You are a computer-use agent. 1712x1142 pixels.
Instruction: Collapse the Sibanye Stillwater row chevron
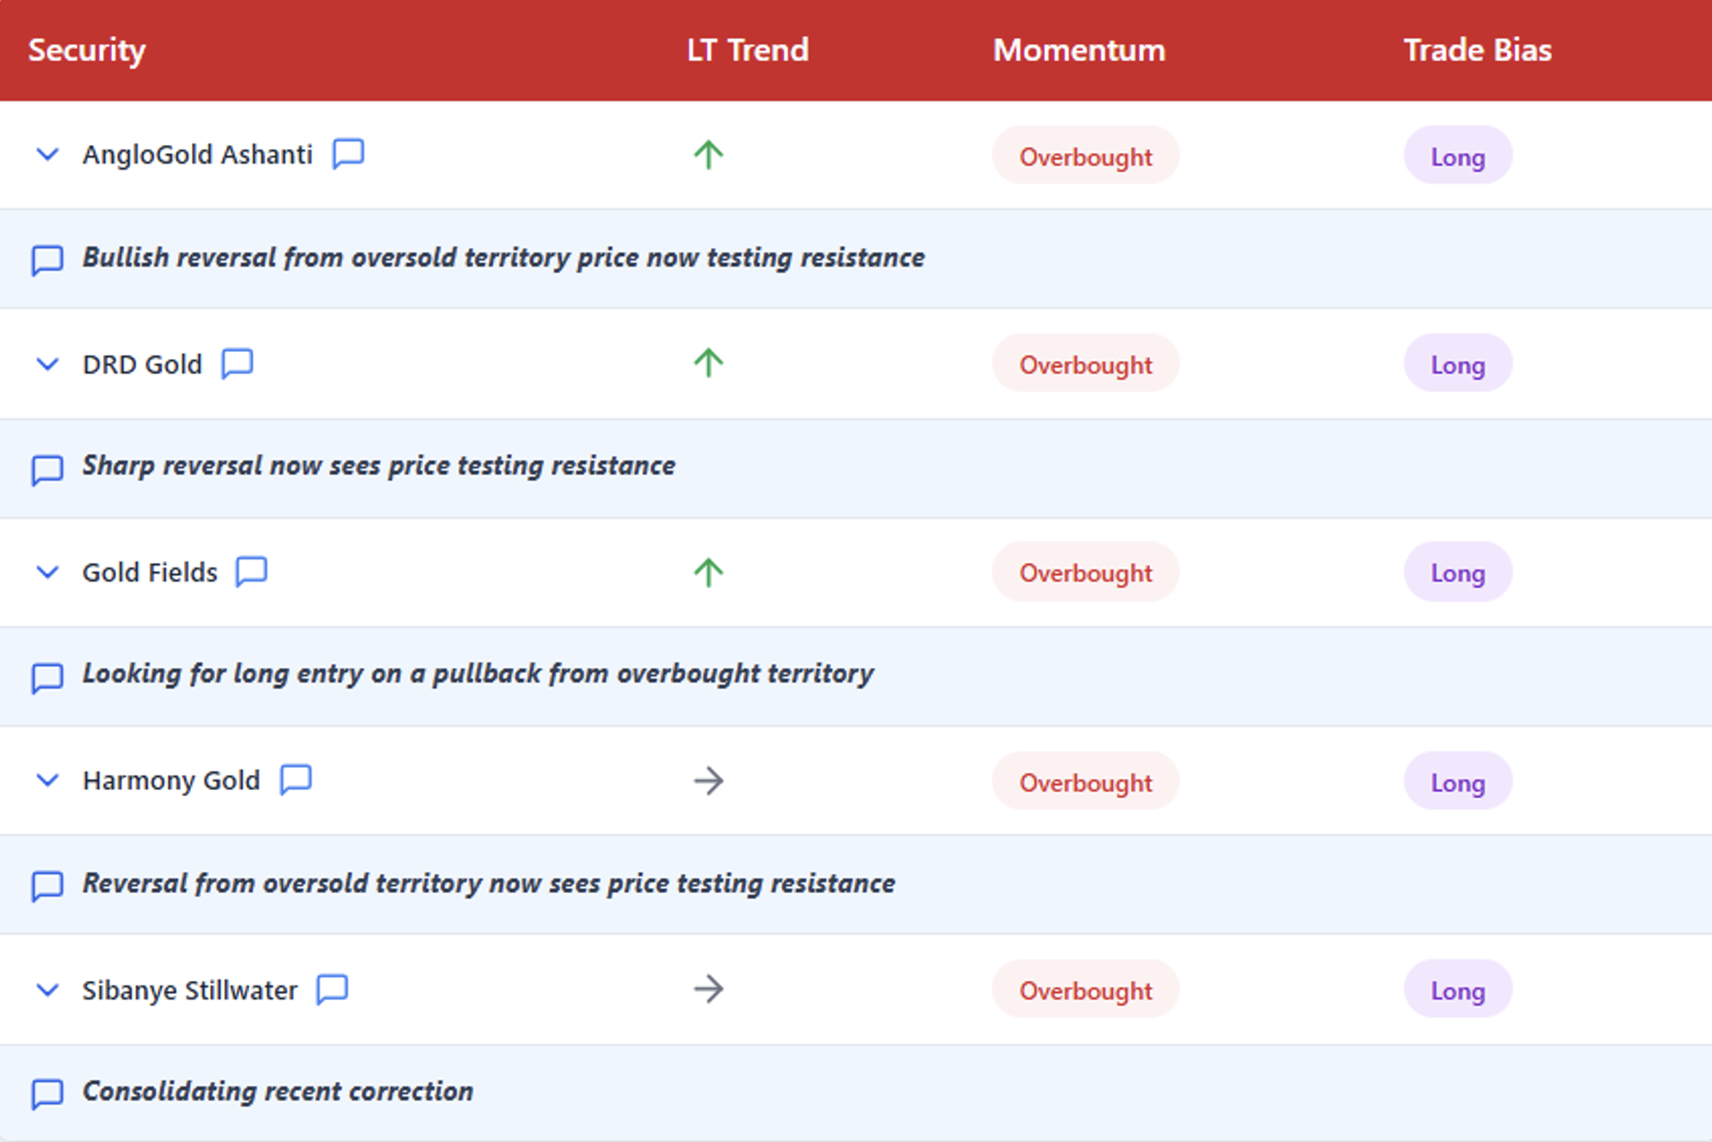point(48,990)
